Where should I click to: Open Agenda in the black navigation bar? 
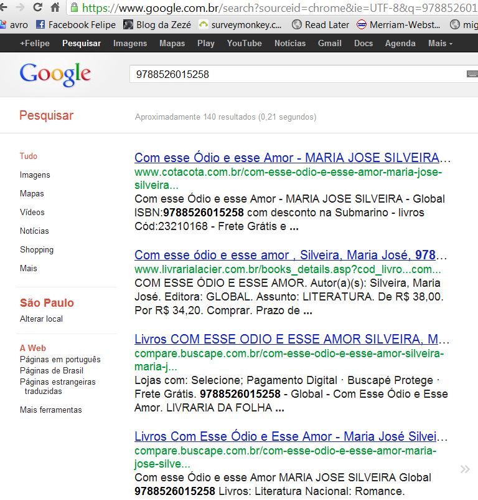coord(400,43)
